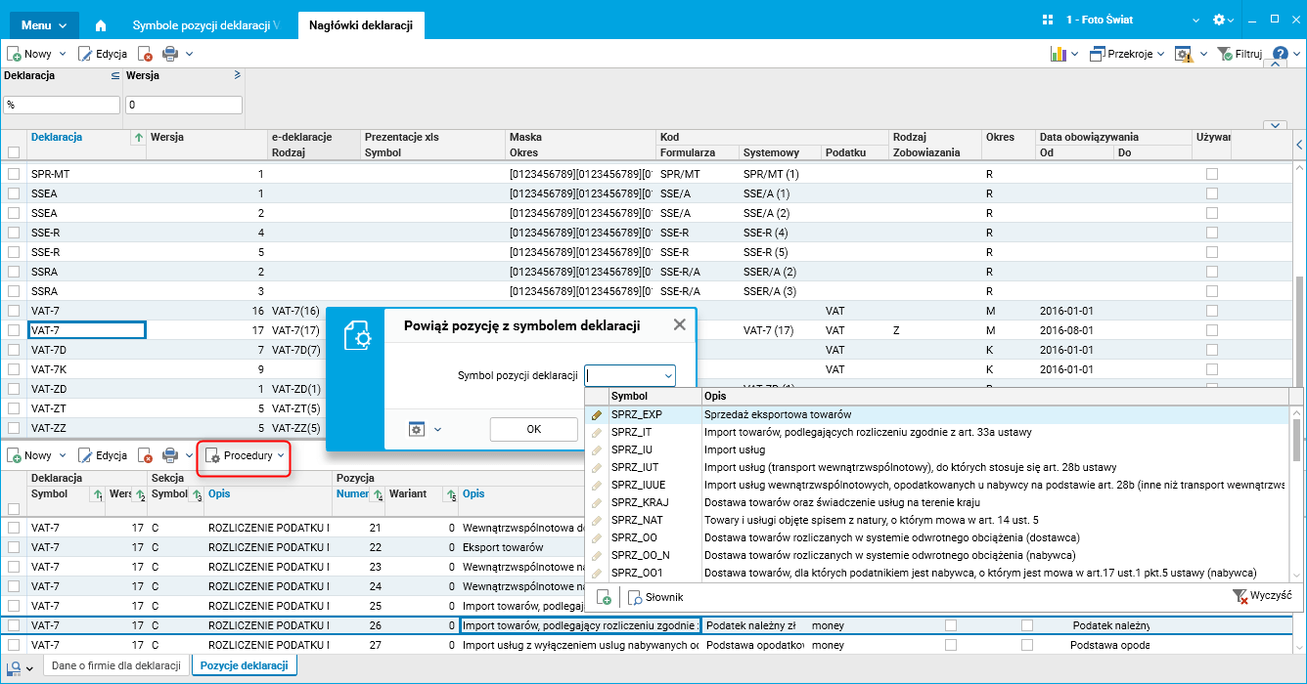
Task: Click the printer icon in top toolbar
Action: point(170,54)
